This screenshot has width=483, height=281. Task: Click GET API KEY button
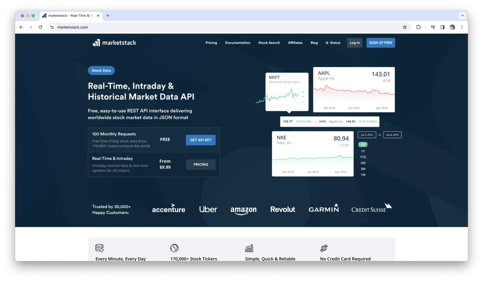pyautogui.click(x=201, y=140)
